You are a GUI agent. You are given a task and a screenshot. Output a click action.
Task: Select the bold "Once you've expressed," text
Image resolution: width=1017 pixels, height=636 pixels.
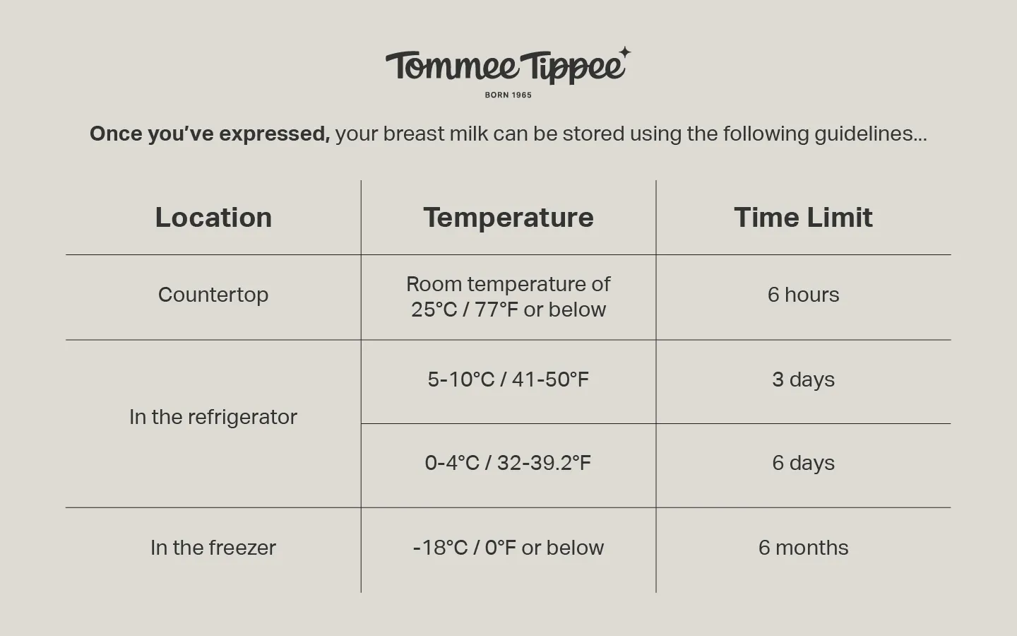point(210,134)
